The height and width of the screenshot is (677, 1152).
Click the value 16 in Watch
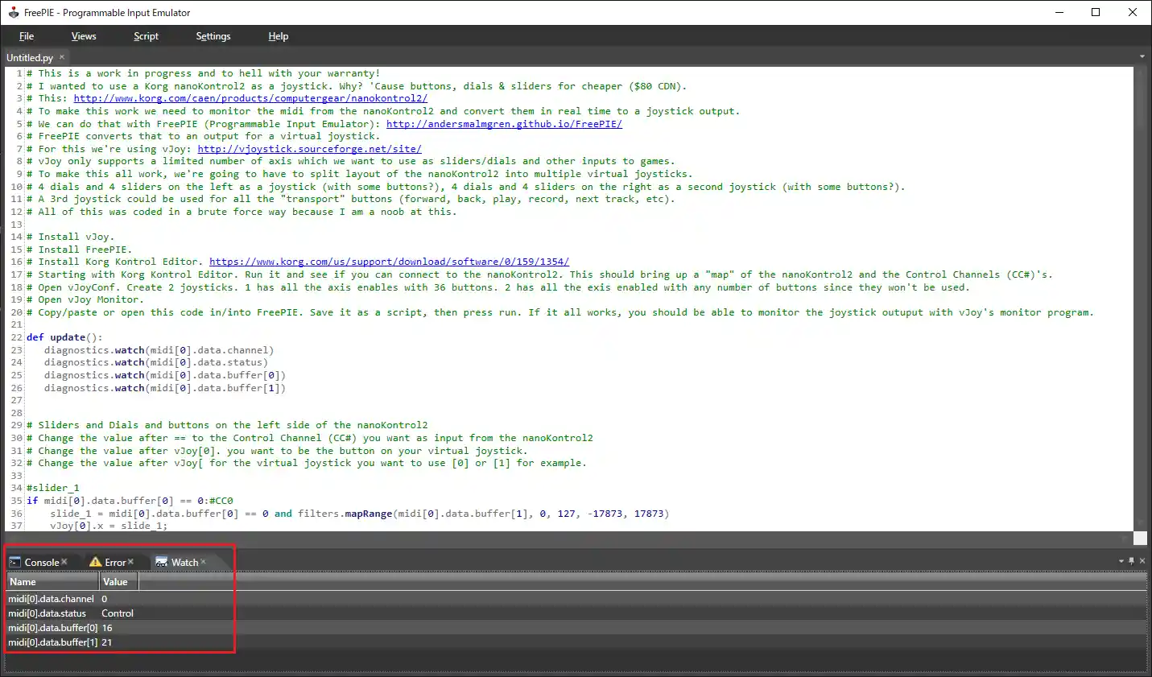coord(107,628)
